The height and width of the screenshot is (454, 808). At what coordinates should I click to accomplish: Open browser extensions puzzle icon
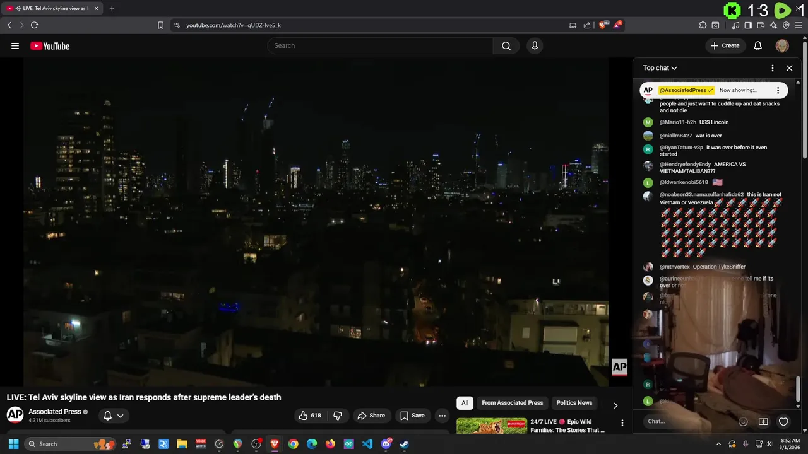(703, 25)
